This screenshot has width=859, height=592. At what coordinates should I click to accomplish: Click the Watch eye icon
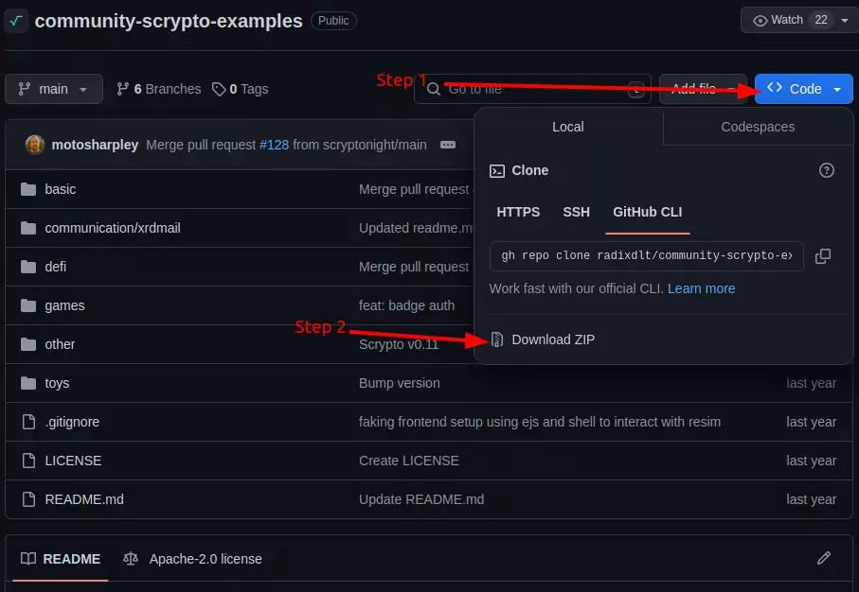pos(760,20)
